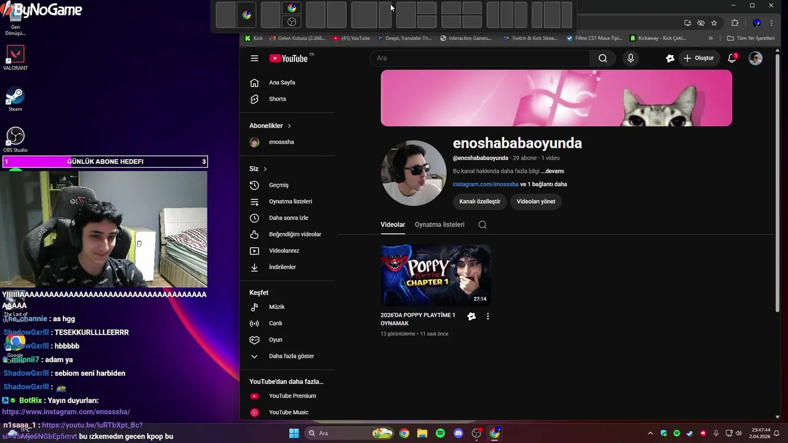Screen dimensions: 788x443
Task: Open video three-dot options menu
Action: point(488,316)
